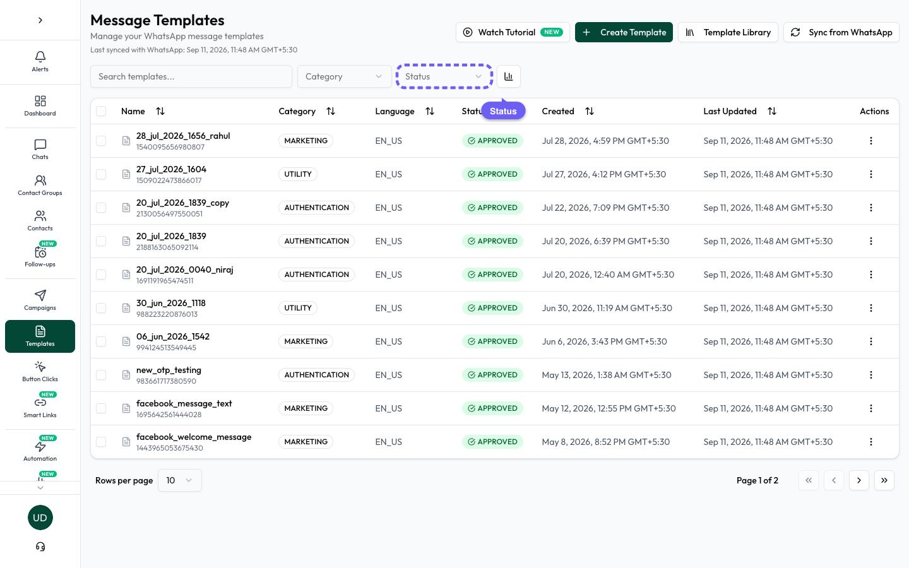Open actions menu for facebook_welcome_message
909x568 pixels.
click(871, 442)
